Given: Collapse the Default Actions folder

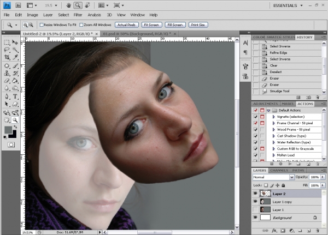Looking at the screenshot, I should click(x=268, y=110).
